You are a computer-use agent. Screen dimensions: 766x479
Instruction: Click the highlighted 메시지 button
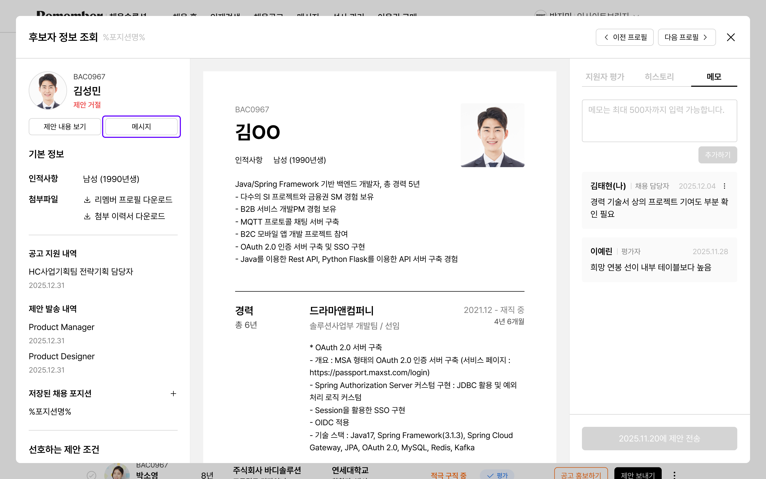click(141, 126)
